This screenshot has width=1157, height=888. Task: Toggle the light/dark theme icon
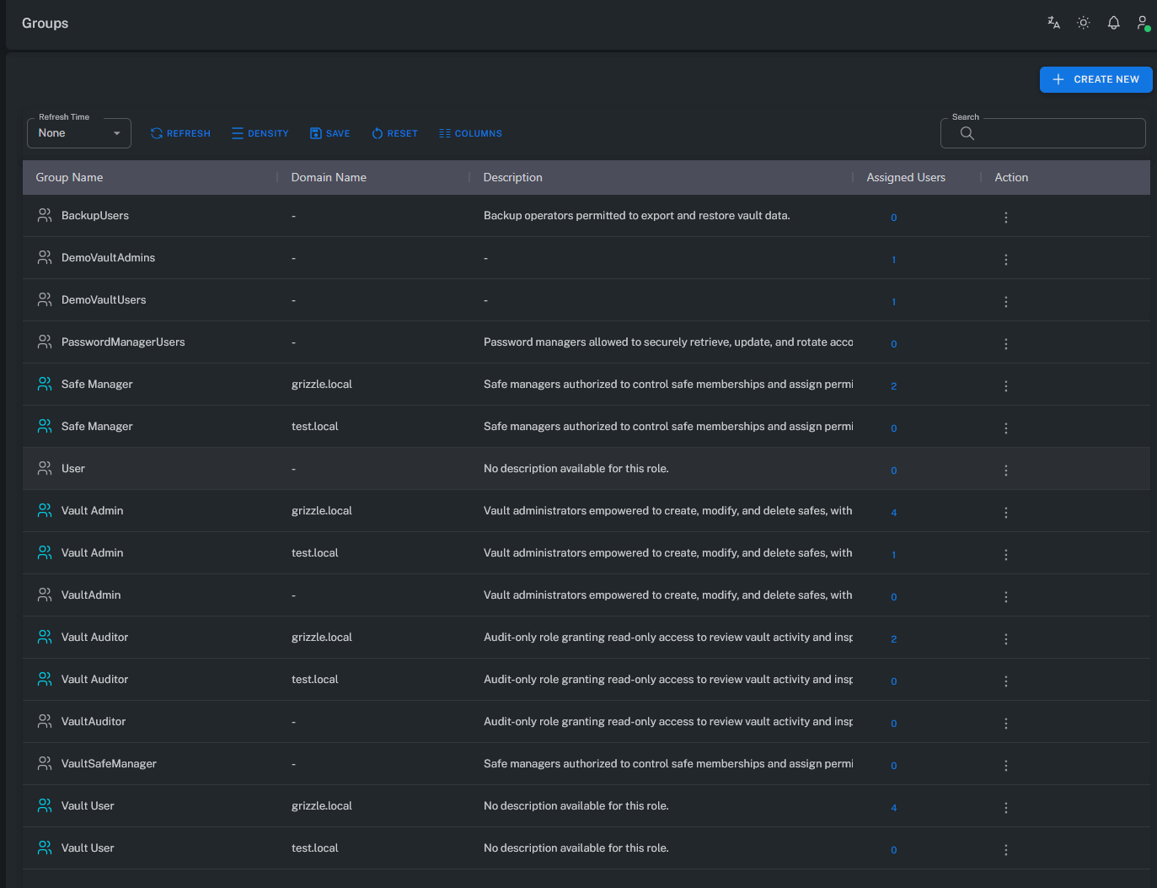pos(1084,23)
